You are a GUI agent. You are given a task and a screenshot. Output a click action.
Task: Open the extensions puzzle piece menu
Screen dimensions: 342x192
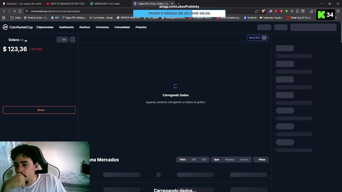[x=297, y=11]
